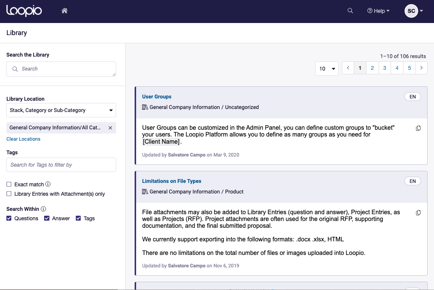
Task: Click the Clear Locations link
Action: pyautogui.click(x=23, y=139)
